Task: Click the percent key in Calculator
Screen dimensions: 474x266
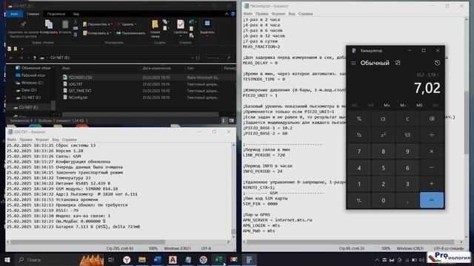Action: 359,119
